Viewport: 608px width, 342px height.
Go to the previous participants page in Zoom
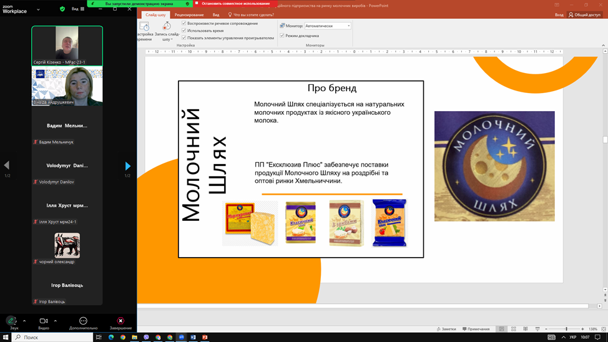click(7, 165)
